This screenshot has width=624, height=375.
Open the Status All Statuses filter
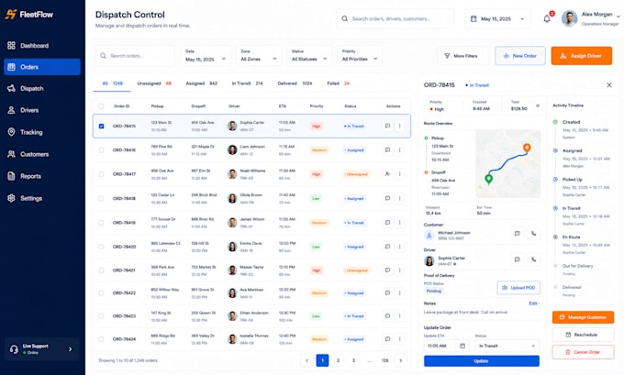pyautogui.click(x=309, y=56)
